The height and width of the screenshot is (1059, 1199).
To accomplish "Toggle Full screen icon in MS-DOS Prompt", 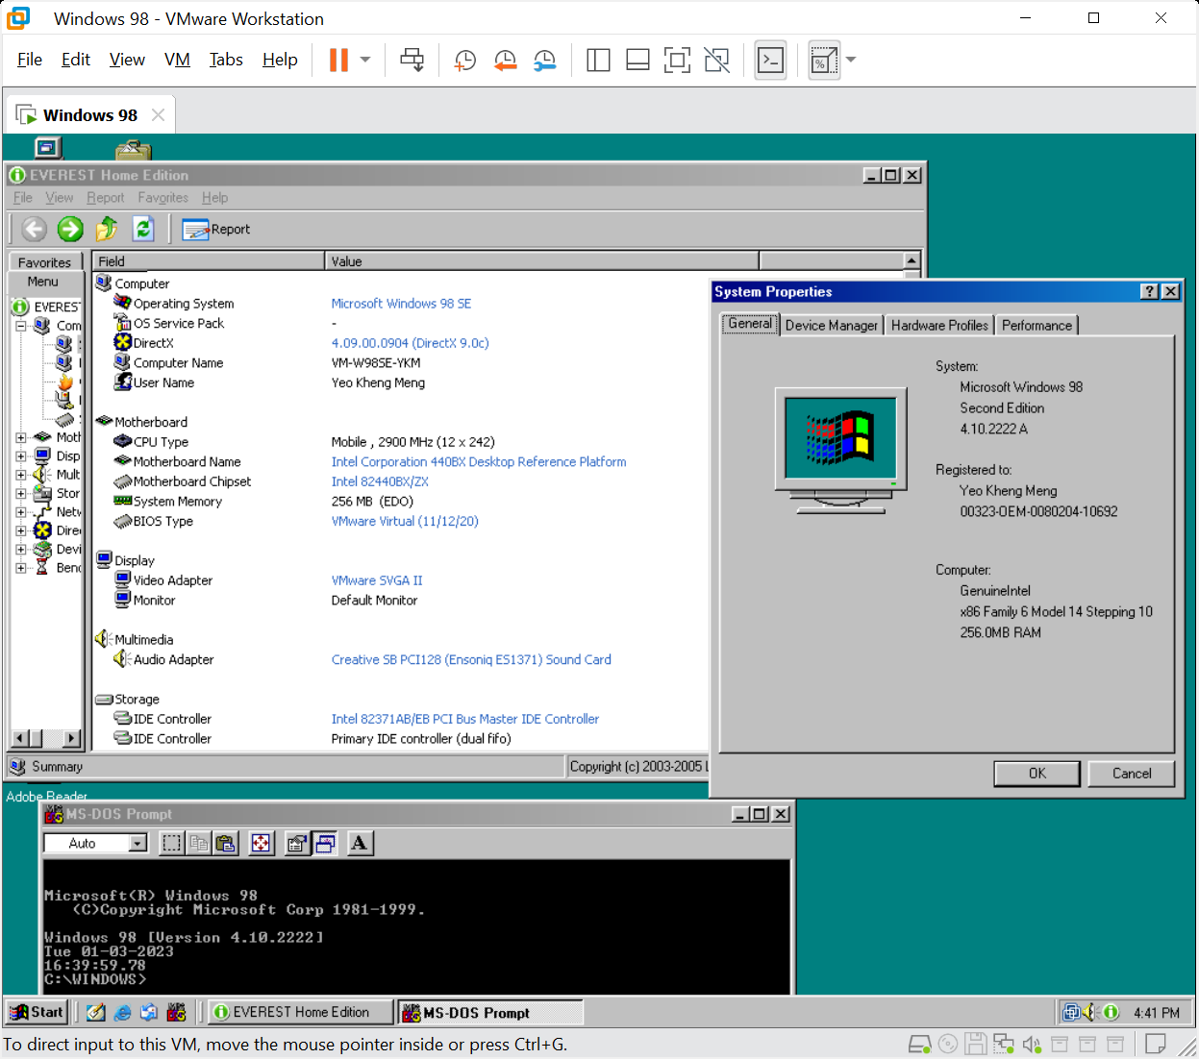I will click(x=261, y=843).
